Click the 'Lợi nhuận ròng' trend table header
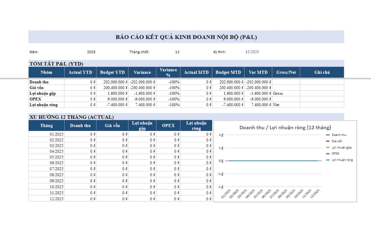Image resolution: width=371 pixels, height=247 pixels. [196, 126]
